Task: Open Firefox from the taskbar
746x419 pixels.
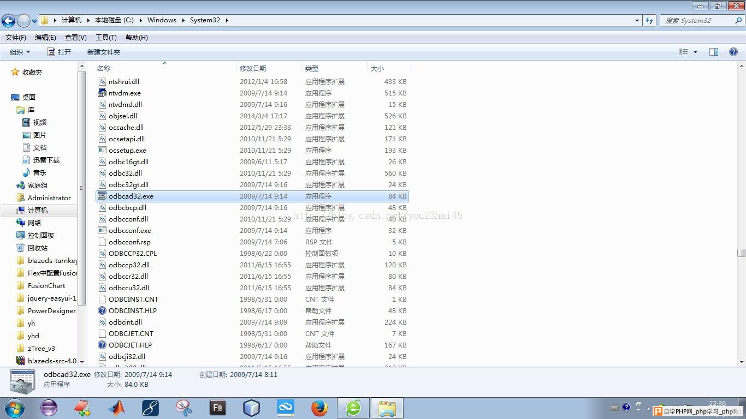Action: tap(319, 408)
